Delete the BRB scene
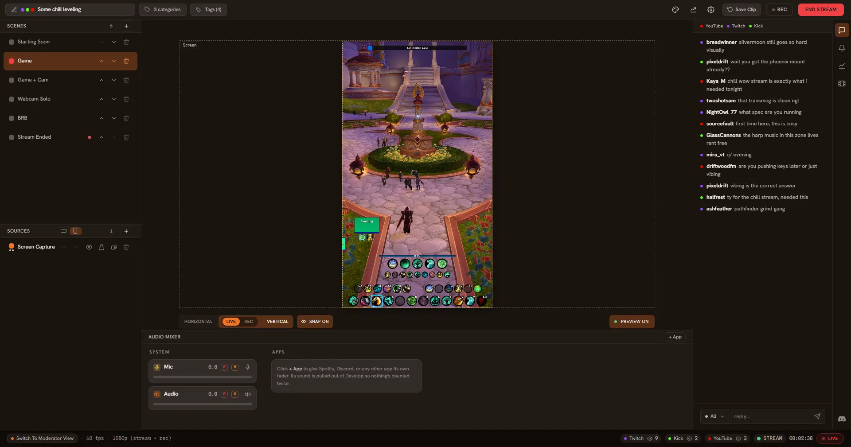 click(126, 118)
